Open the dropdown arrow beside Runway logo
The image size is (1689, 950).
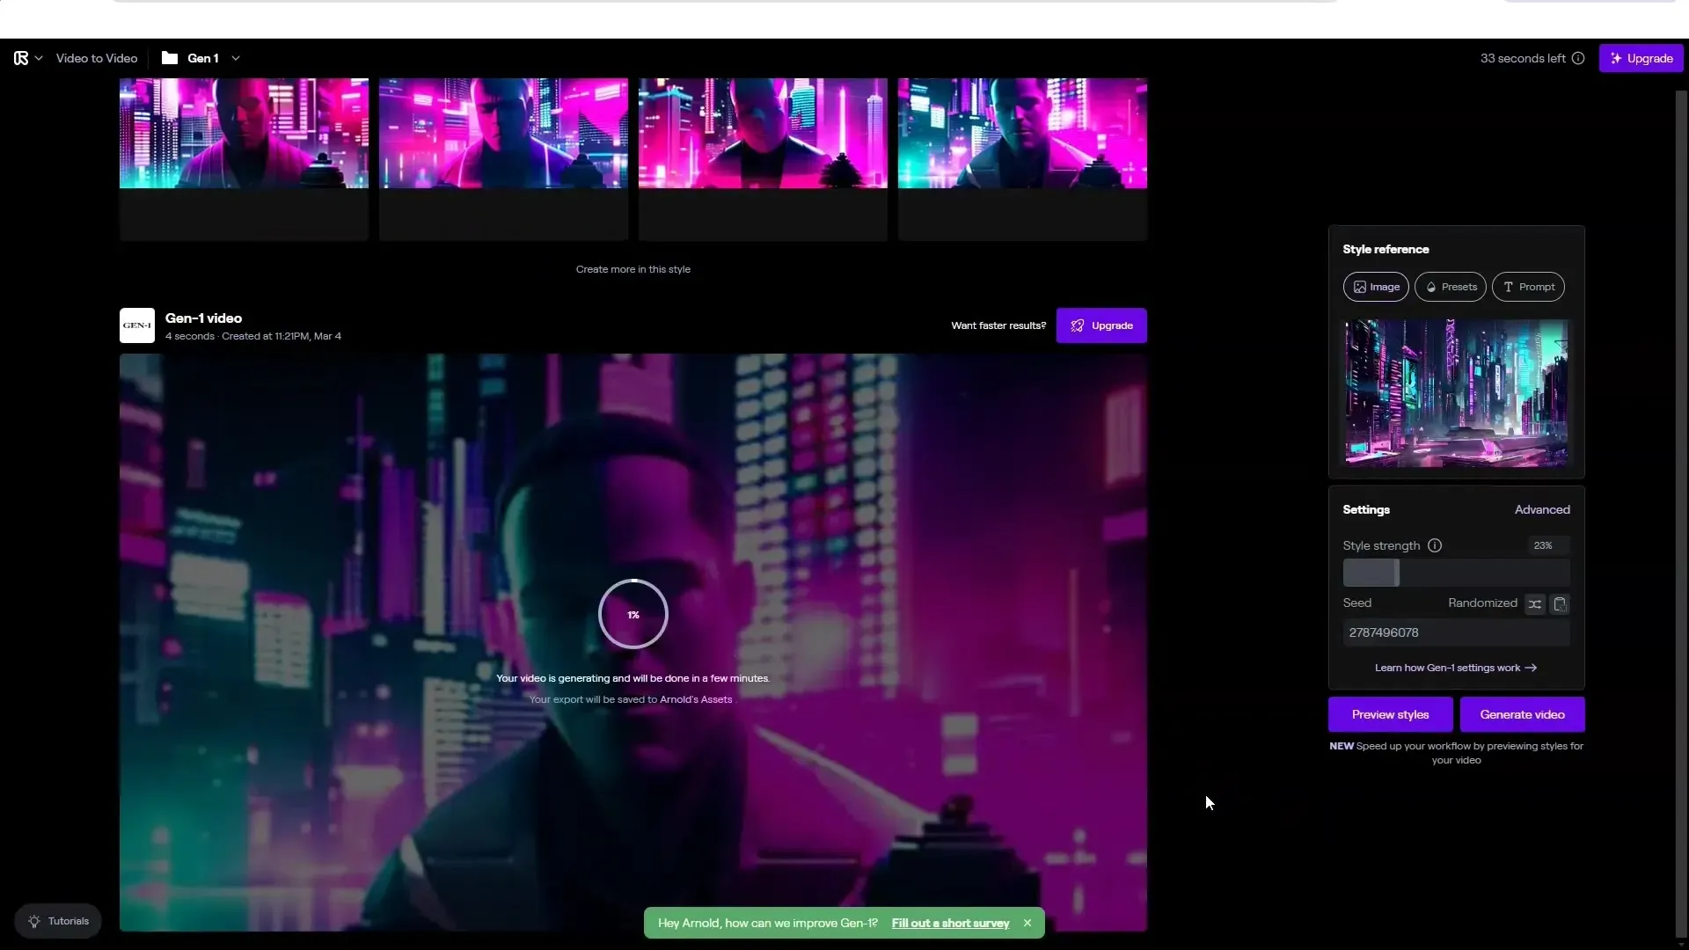(x=39, y=58)
